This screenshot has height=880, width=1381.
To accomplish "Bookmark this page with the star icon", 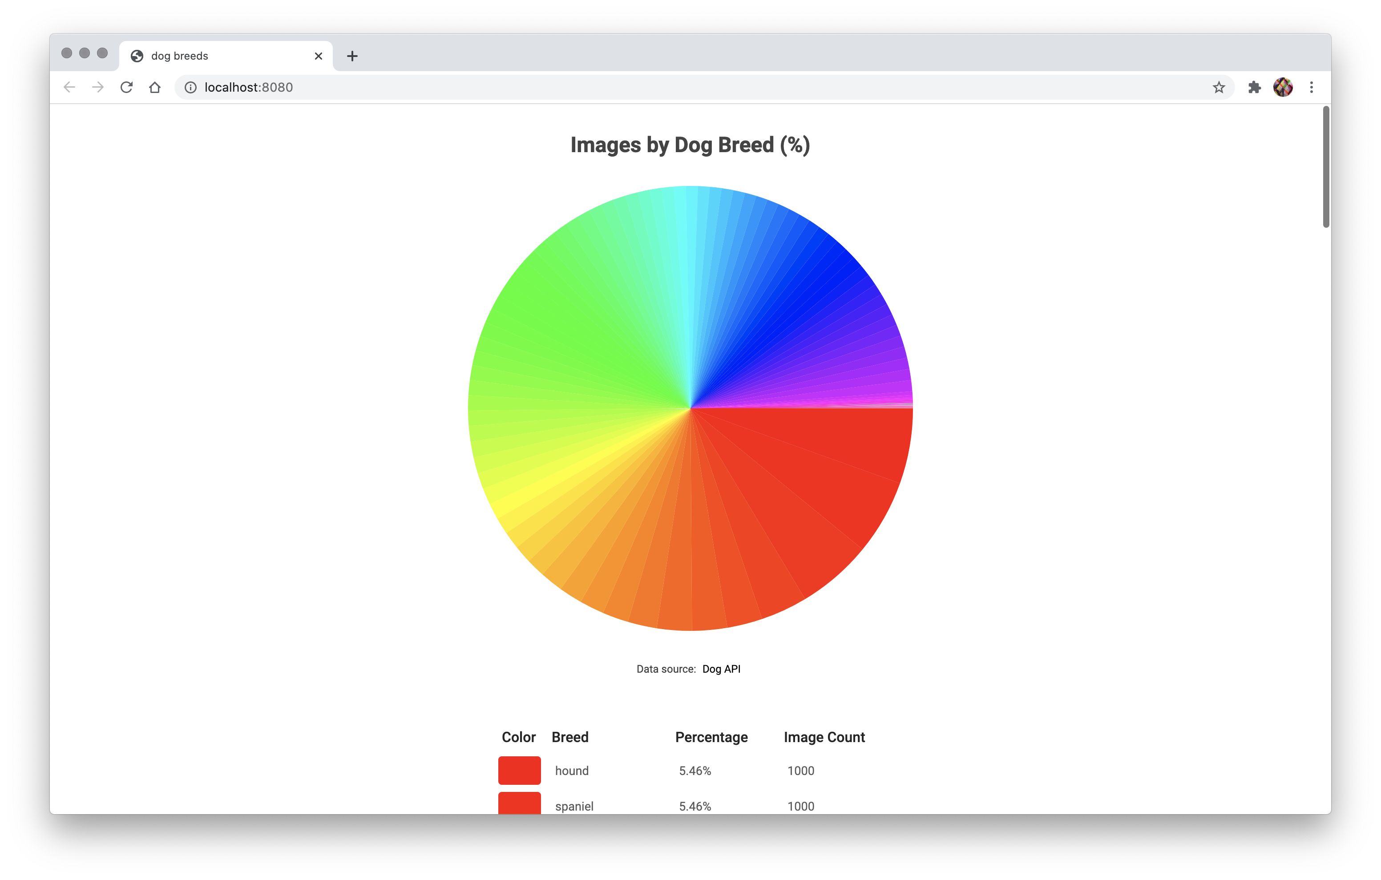I will point(1219,87).
